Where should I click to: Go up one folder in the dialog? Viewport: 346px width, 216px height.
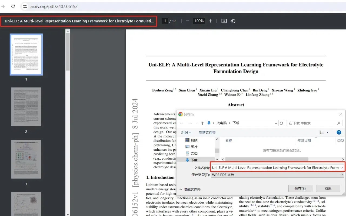[202, 123]
